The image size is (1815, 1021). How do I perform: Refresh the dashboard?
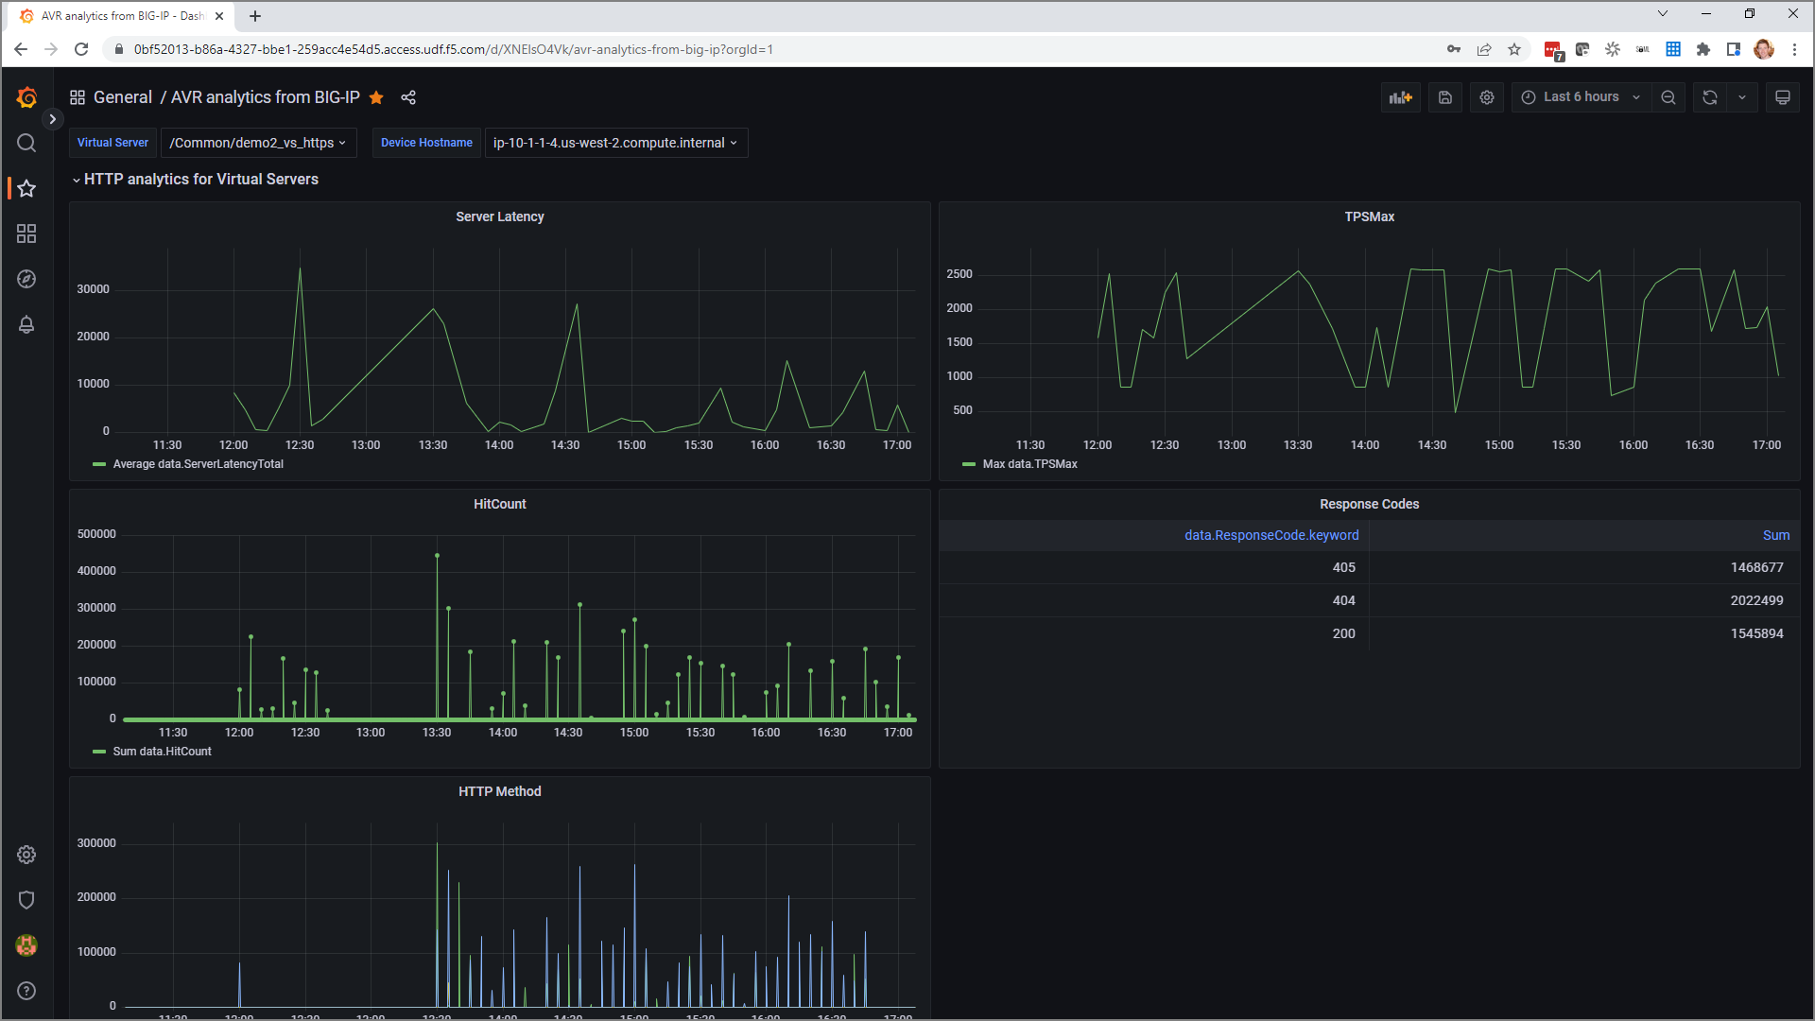(x=1709, y=97)
